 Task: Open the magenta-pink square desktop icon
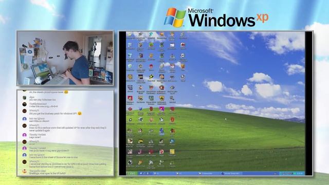(x=162, y=109)
